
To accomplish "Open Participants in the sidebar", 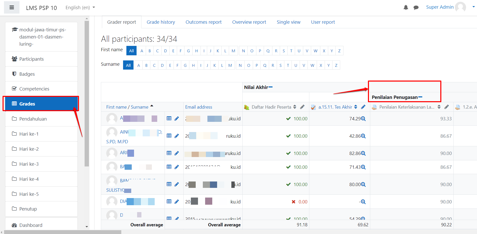I will click(42, 59).
